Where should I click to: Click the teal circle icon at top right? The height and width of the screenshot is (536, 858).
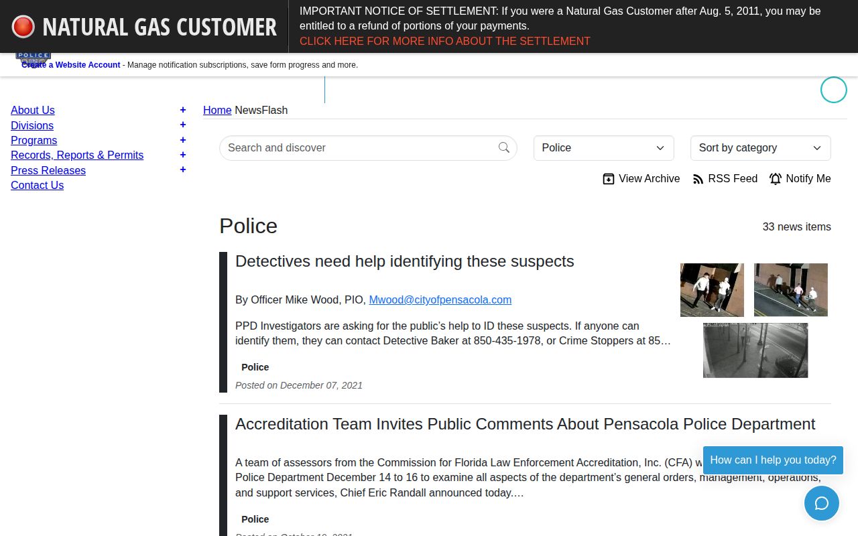point(834,90)
